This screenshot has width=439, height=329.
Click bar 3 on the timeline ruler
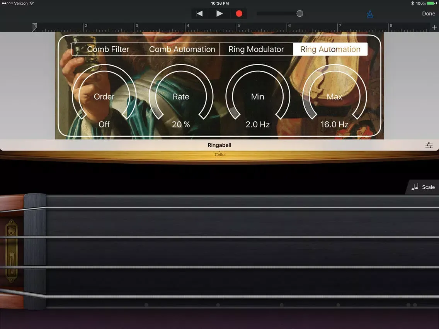click(x=137, y=26)
